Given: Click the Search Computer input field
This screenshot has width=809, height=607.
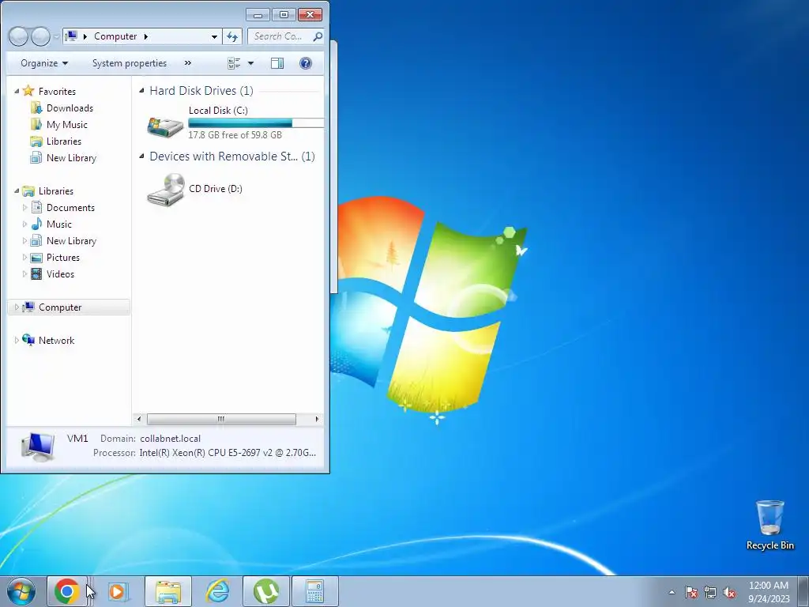Looking at the screenshot, I should tap(280, 36).
